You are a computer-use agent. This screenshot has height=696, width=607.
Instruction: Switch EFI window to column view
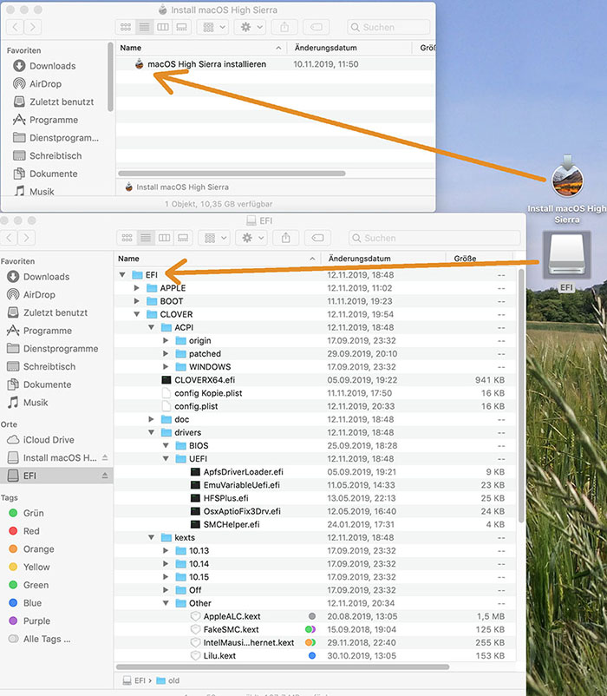(164, 238)
